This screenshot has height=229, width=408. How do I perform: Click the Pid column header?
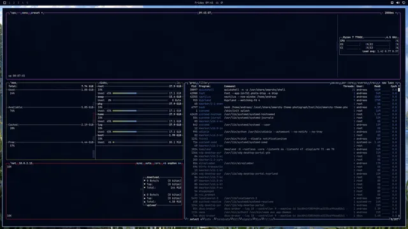tap(194, 87)
